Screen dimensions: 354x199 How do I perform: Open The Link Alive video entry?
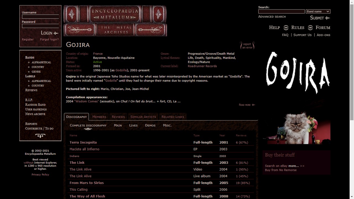click(x=80, y=169)
